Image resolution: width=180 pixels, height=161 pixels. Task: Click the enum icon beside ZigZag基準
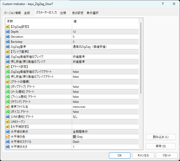pos(7,47)
